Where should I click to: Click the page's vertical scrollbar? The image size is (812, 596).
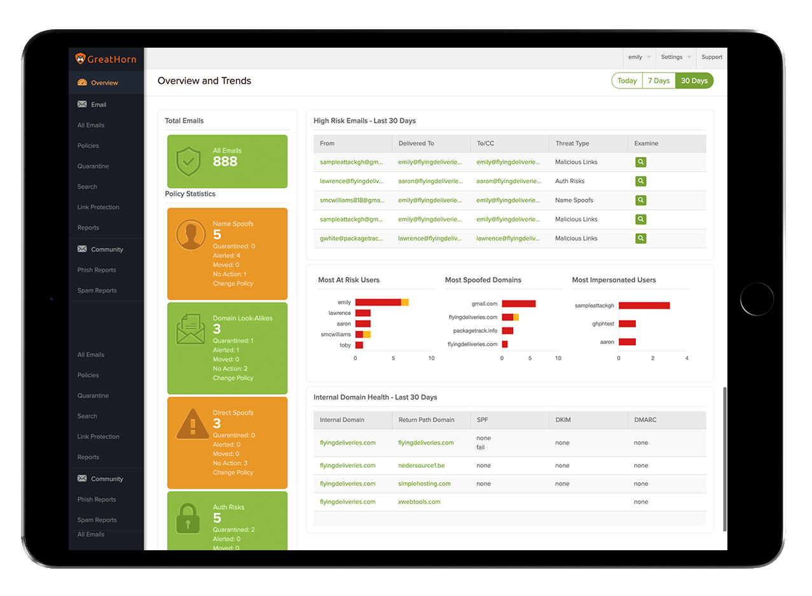tap(725, 467)
